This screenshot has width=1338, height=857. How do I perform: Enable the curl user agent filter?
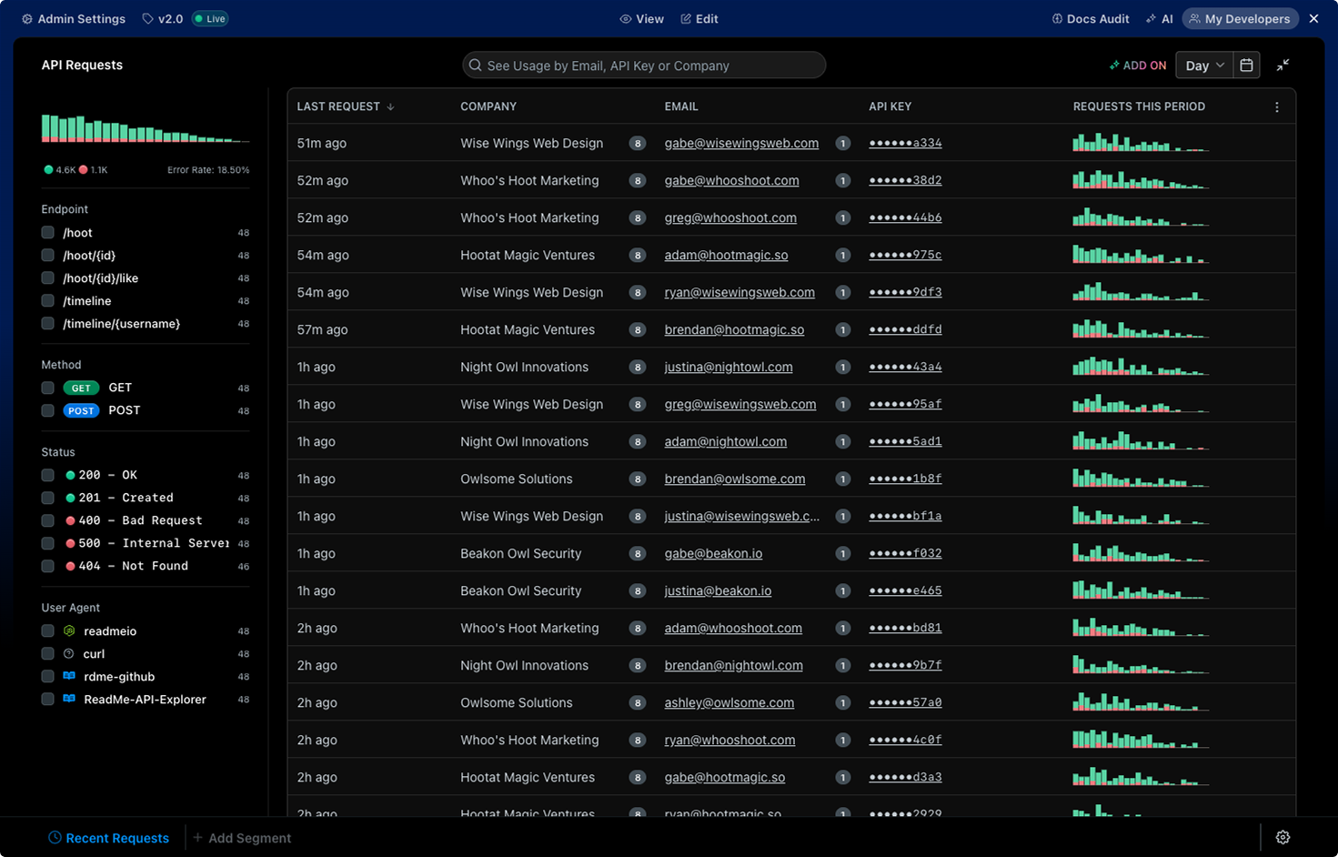pos(47,653)
